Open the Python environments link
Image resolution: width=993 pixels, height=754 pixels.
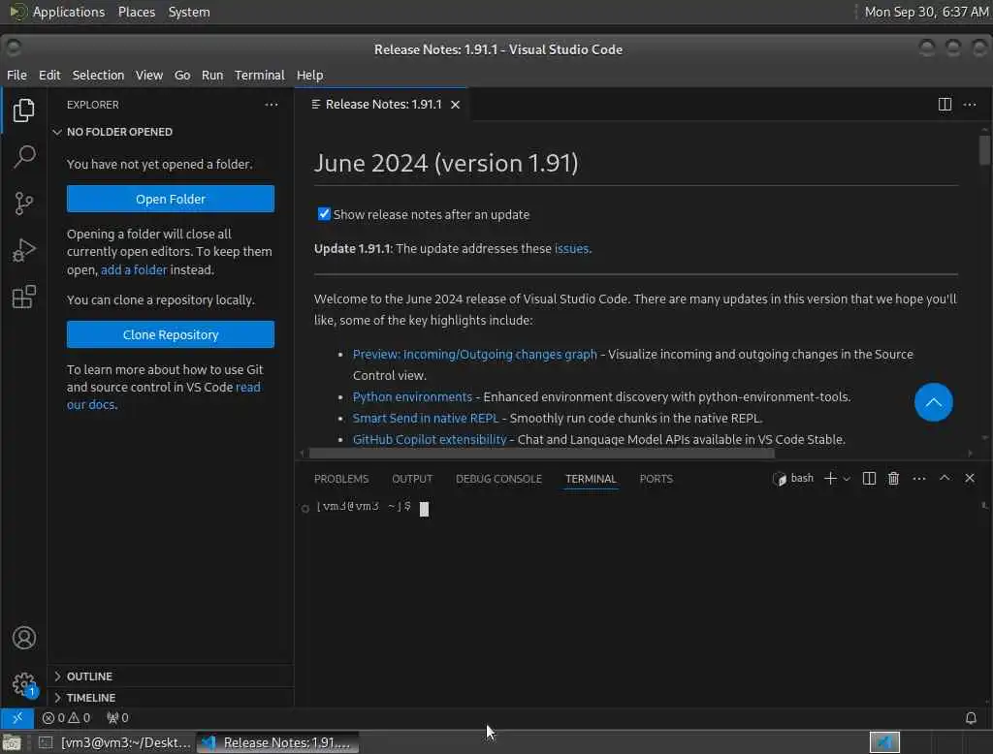412,396
